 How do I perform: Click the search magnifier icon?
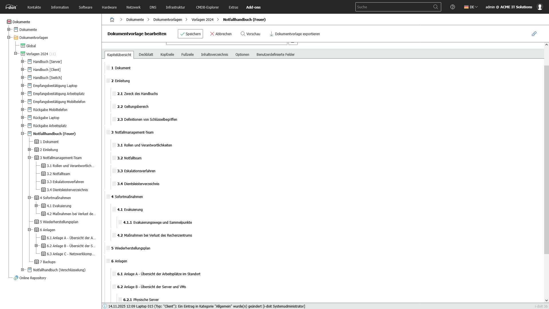pos(435,7)
